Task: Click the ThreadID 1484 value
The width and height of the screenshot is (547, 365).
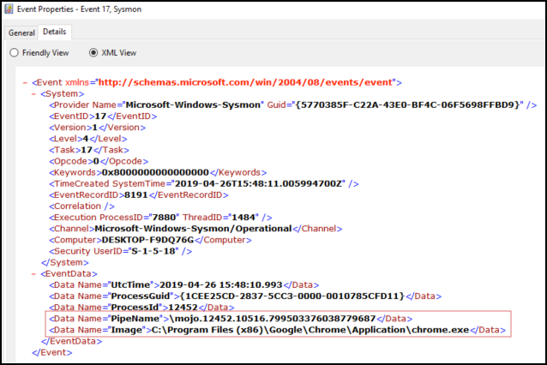Action: coord(243,217)
